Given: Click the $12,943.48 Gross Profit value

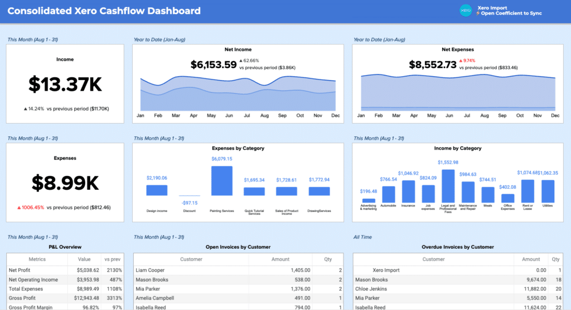Looking at the screenshot, I should pyautogui.click(x=86, y=298).
